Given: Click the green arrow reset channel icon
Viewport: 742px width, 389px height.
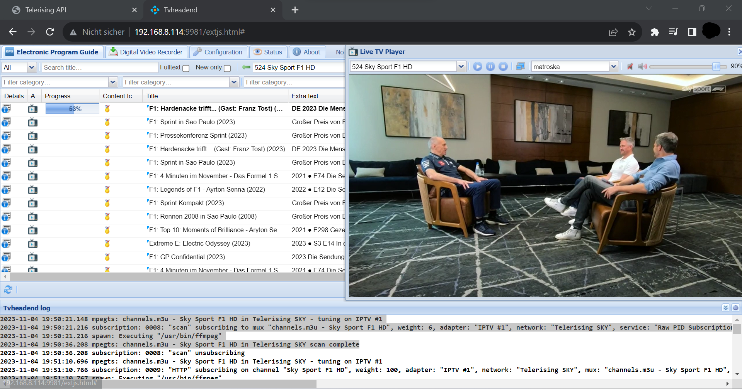Looking at the screenshot, I should (x=246, y=67).
